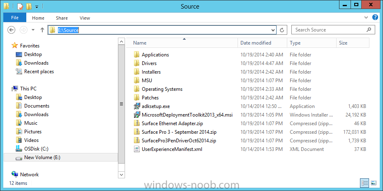Open the File menu
The width and height of the screenshot is (383, 191).
tap(15, 18)
